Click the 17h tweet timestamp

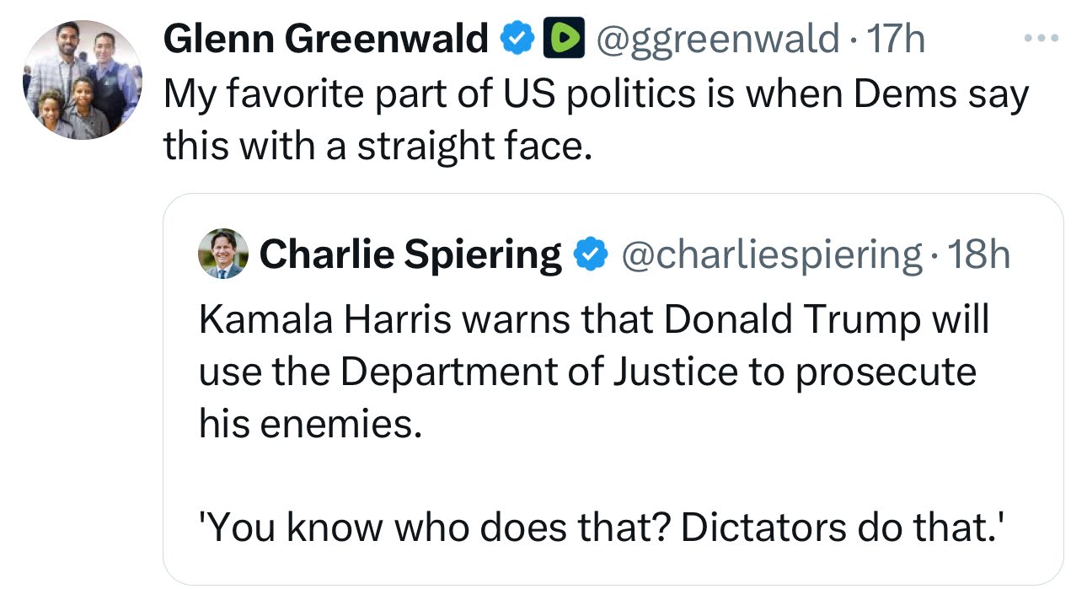(897, 40)
